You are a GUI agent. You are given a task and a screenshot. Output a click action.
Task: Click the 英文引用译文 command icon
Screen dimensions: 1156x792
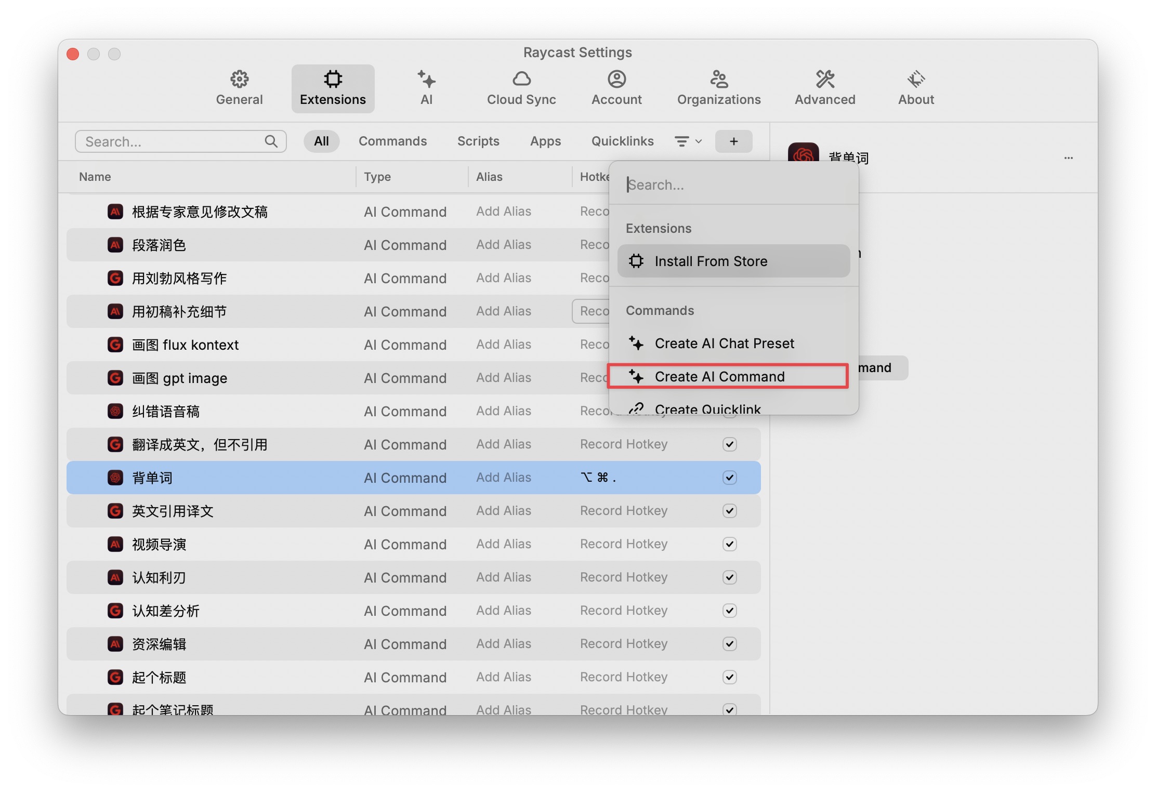115,511
